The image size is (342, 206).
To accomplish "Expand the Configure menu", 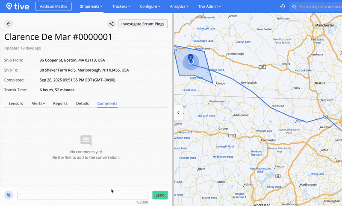I will coord(150,6).
